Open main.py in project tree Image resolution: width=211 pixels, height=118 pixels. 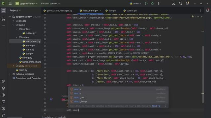(23, 70)
